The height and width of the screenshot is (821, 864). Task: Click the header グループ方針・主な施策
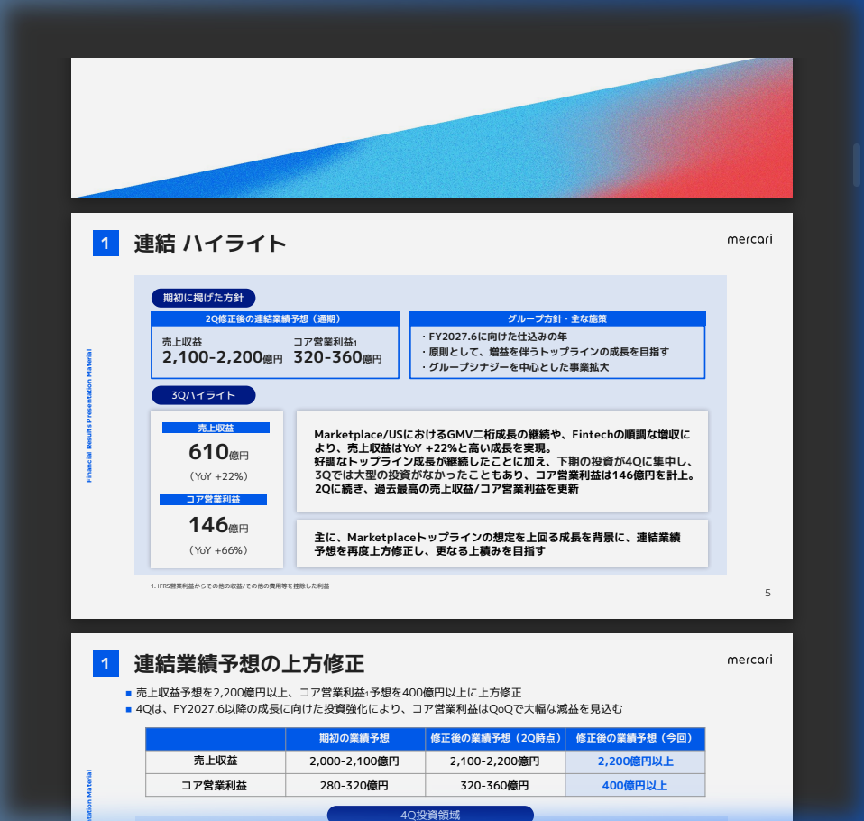[557, 318]
